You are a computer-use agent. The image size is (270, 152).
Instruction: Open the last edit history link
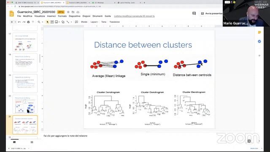tap(134, 16)
